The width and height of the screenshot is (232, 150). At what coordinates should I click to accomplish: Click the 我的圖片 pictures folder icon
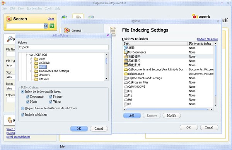(126, 60)
